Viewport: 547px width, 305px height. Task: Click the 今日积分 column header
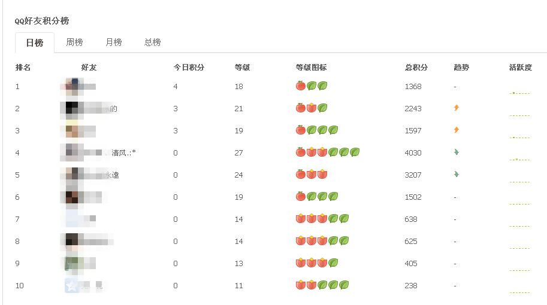pos(189,68)
